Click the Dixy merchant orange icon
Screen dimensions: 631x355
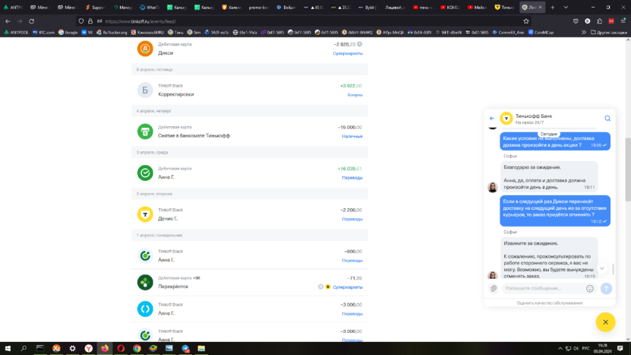[145, 49]
